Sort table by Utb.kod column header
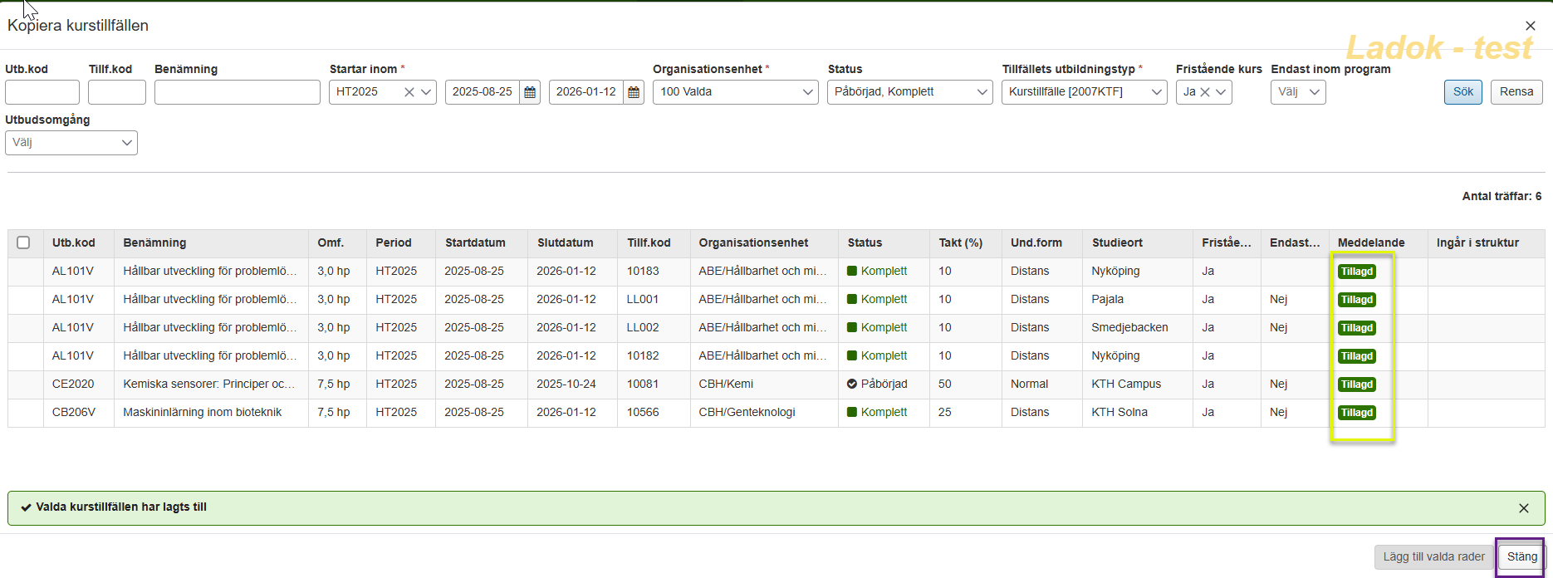1553x578 pixels. click(73, 242)
